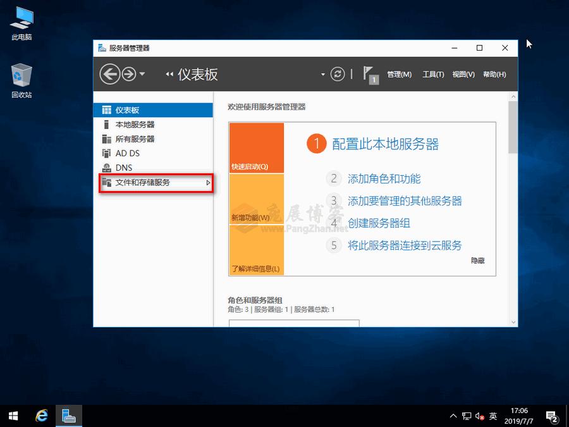Viewport: 569px width, 427px height.
Task: Click the vertical scrollbar down arrow
Action: coord(513,321)
